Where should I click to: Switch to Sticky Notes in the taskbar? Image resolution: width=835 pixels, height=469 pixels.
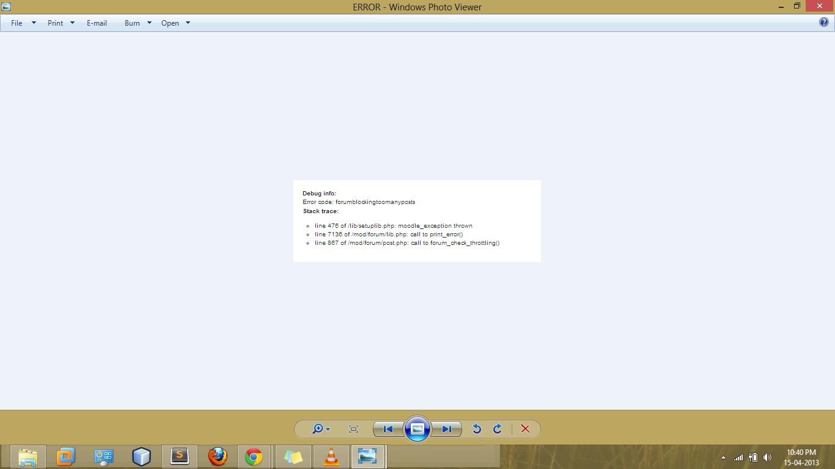pos(293,457)
